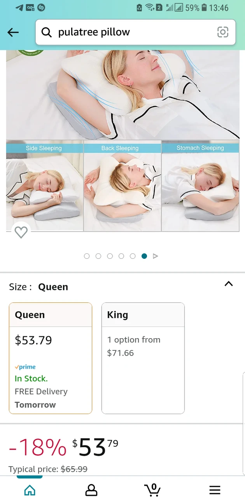
Task: Open camera lens search icon
Action: (x=223, y=32)
